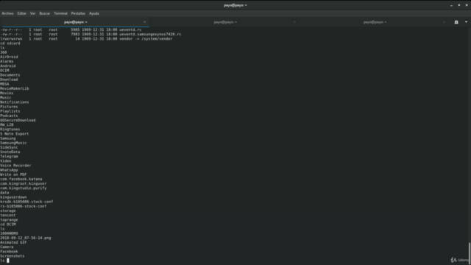Click the ueventd.samsungexynos7420.rc line
The height and width of the screenshot is (265, 471).
coord(91,35)
